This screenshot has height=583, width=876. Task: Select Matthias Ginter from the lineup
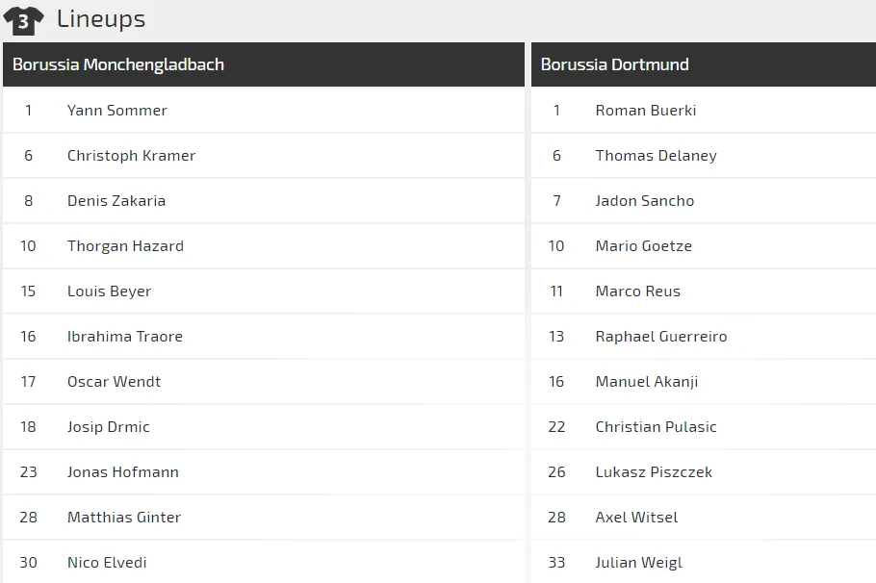coord(124,518)
